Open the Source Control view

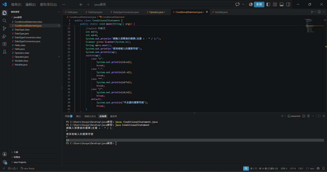click(x=4, y=28)
